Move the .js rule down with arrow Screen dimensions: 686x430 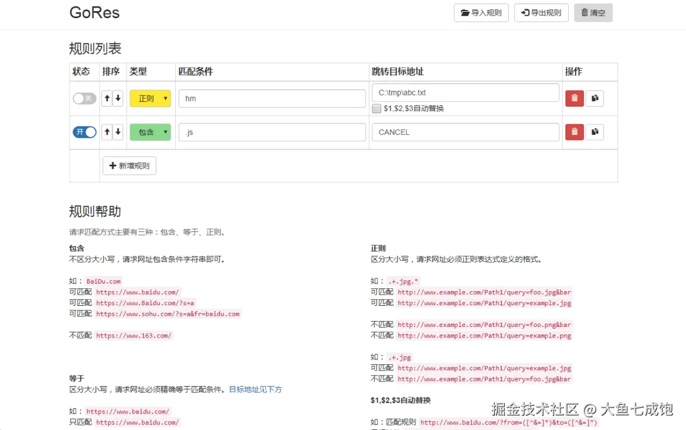point(118,132)
